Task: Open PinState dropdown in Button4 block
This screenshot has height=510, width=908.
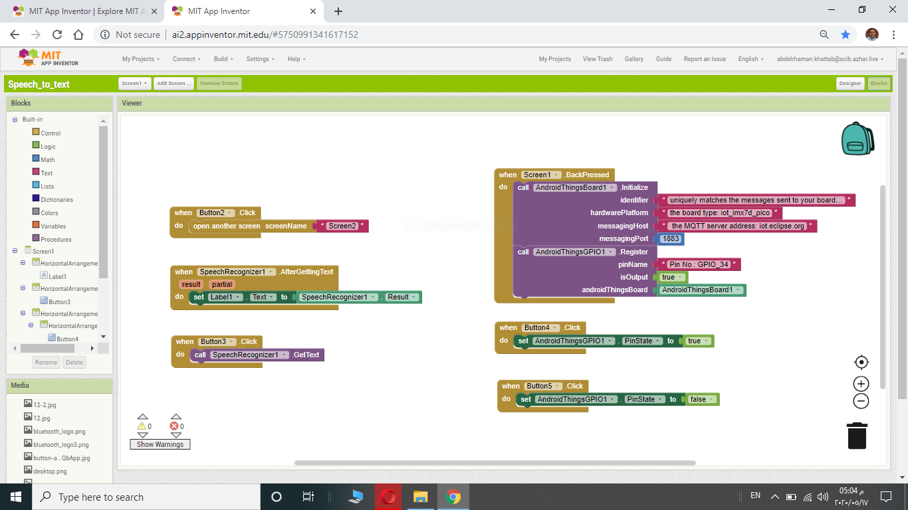Action: pos(643,341)
